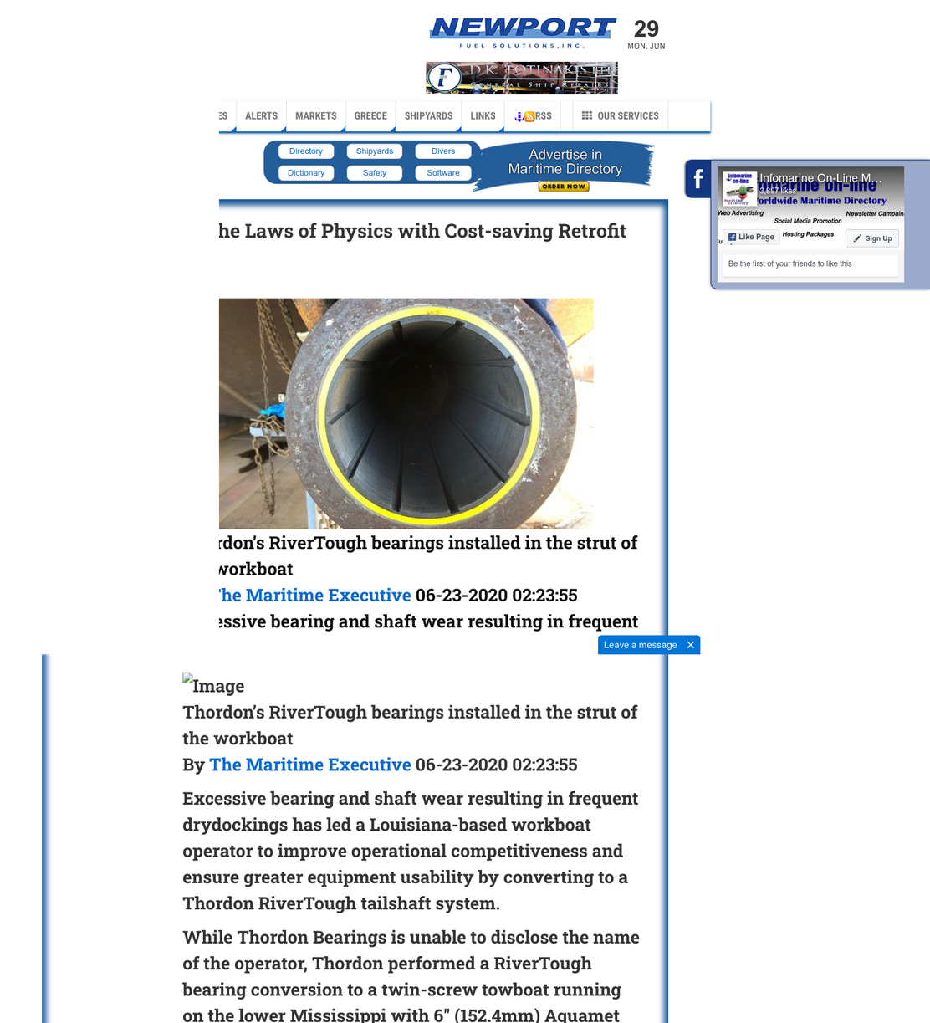Click Advertise in Maritime Directory Order Now
The image size is (930, 1023).
(x=565, y=167)
